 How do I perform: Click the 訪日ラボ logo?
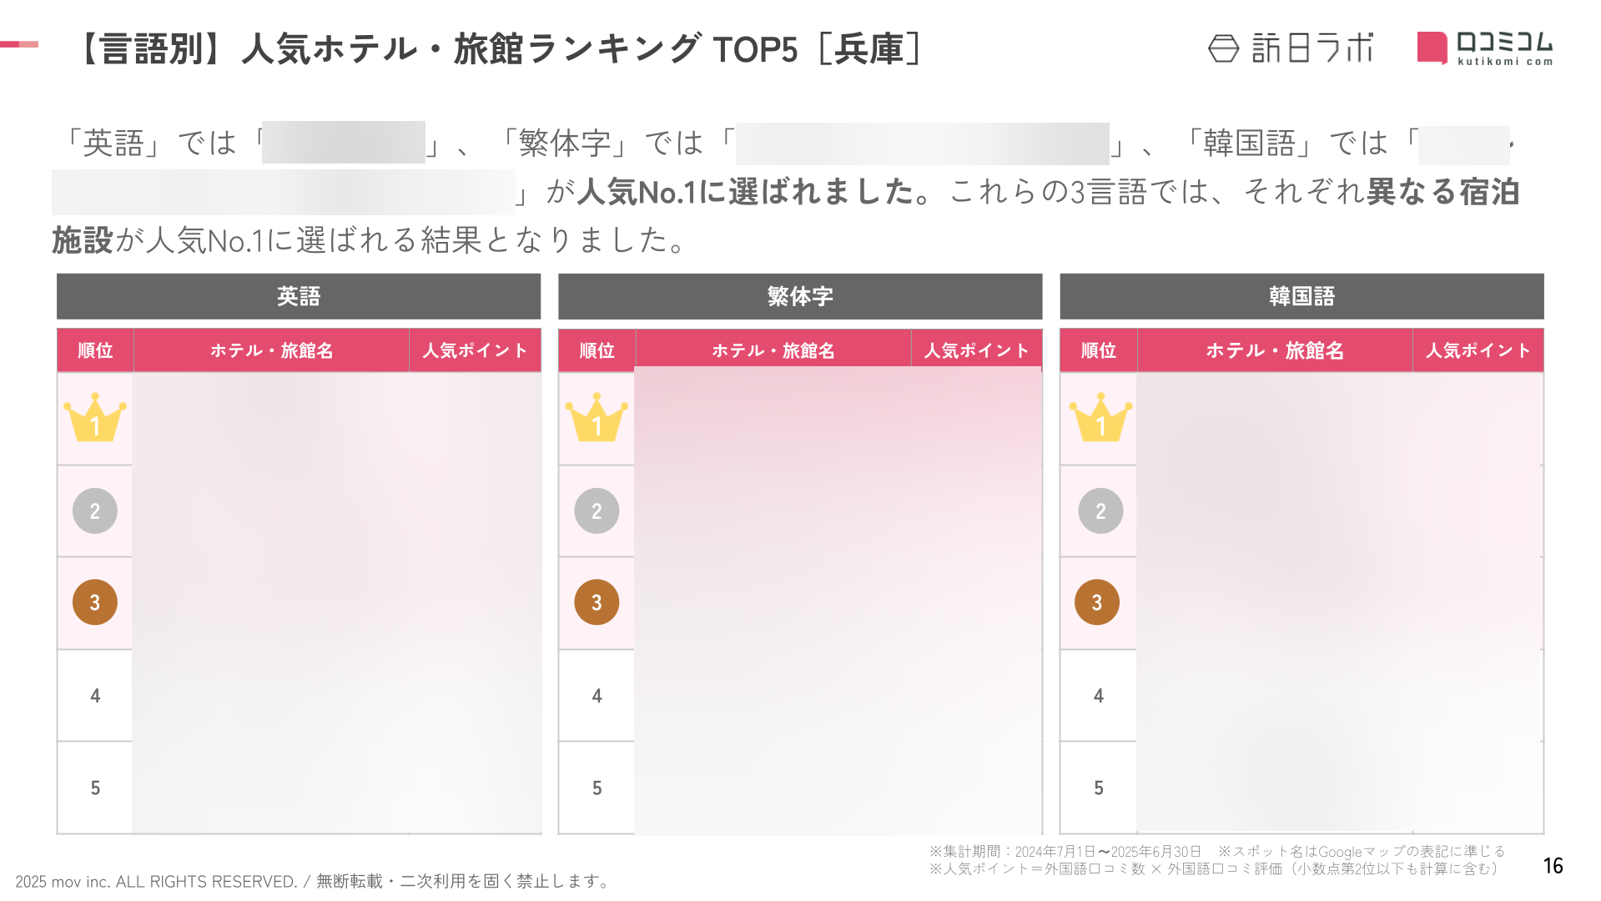[1290, 48]
